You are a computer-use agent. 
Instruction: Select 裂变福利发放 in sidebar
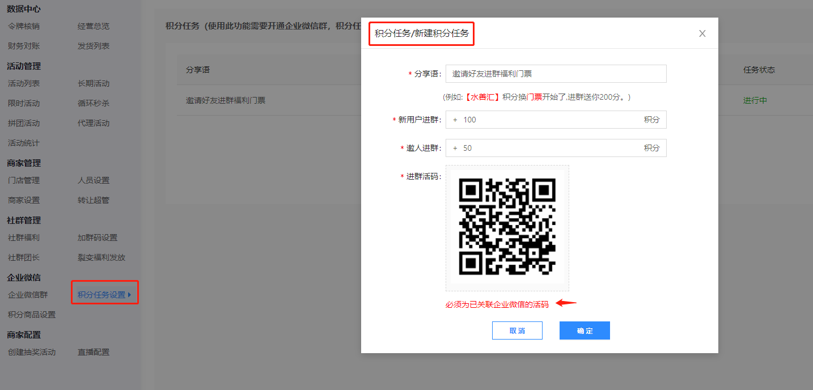(x=101, y=257)
